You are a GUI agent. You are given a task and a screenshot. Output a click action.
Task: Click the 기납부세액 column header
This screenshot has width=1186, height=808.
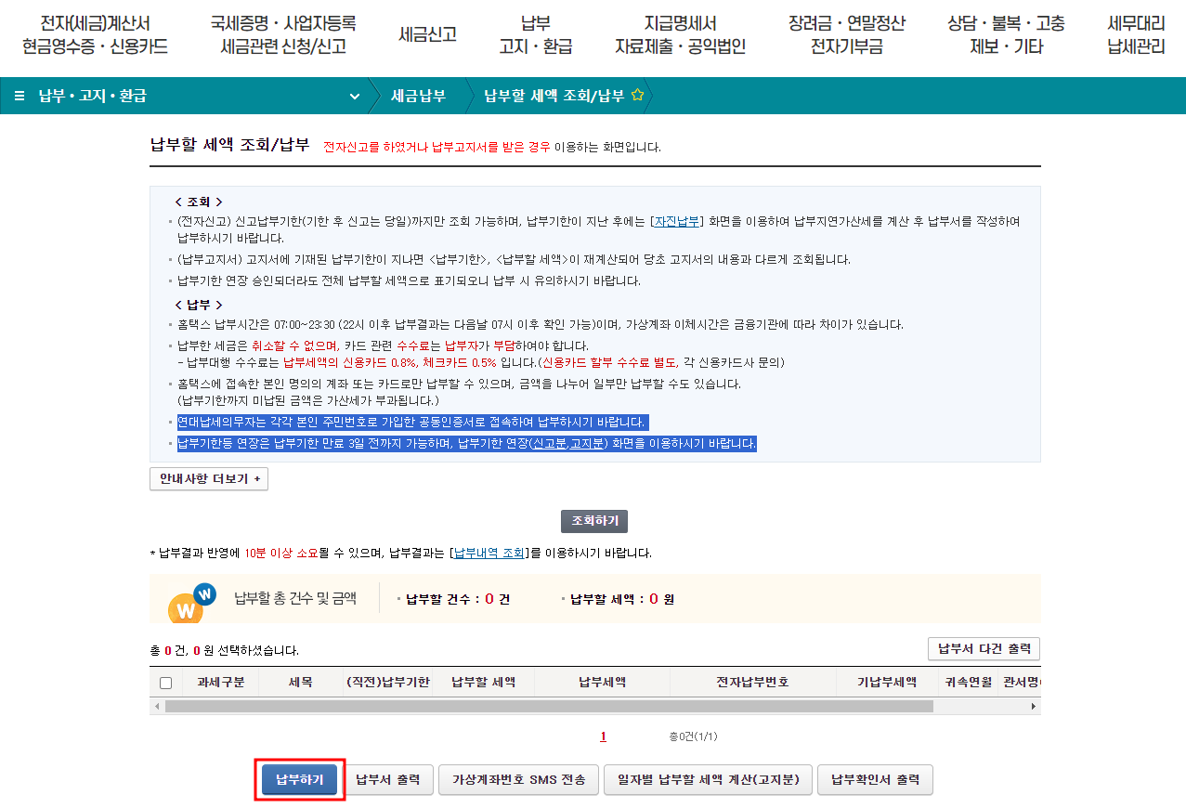pos(886,682)
